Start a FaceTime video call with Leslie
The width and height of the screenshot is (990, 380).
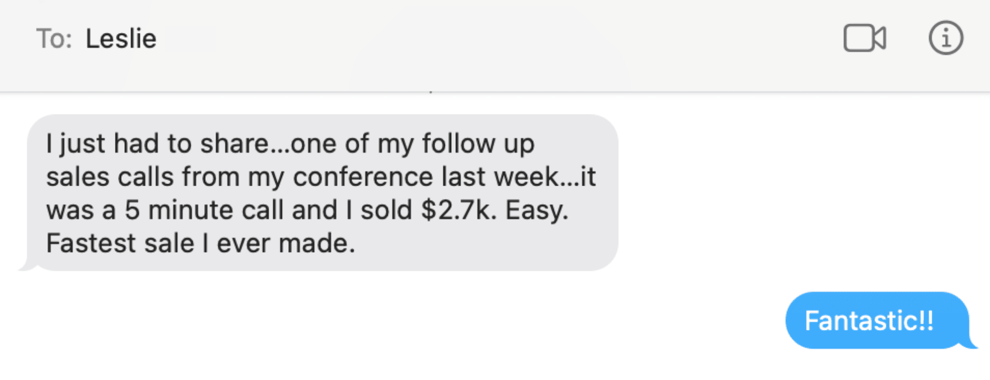click(x=865, y=38)
